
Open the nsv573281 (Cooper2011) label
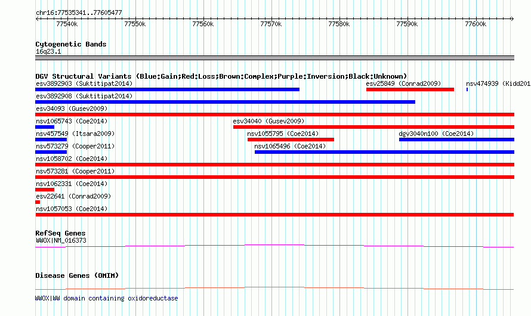[75, 171]
